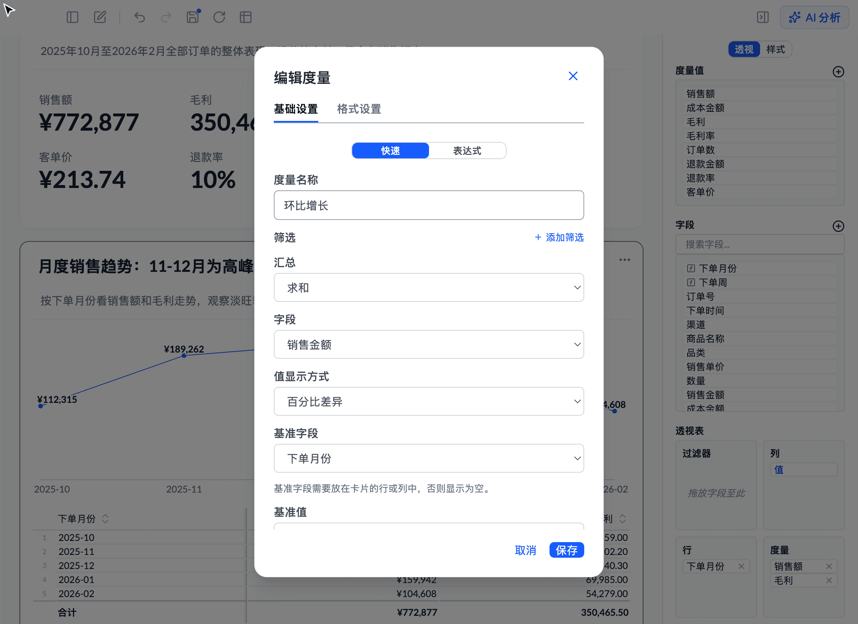Collapse the right panel with sidebar icon
This screenshot has height=624, width=858.
coord(763,17)
